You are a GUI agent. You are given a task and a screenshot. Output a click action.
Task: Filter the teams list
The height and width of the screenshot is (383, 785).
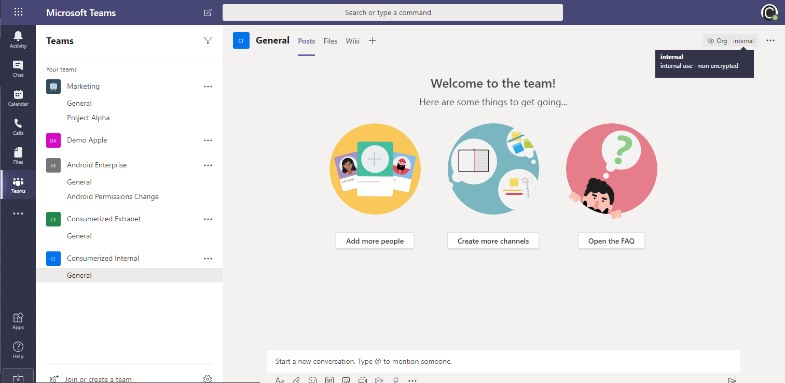pyautogui.click(x=208, y=41)
